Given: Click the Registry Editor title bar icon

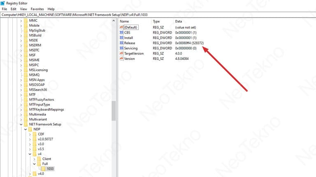Looking at the screenshot, I should [x=4, y=3].
